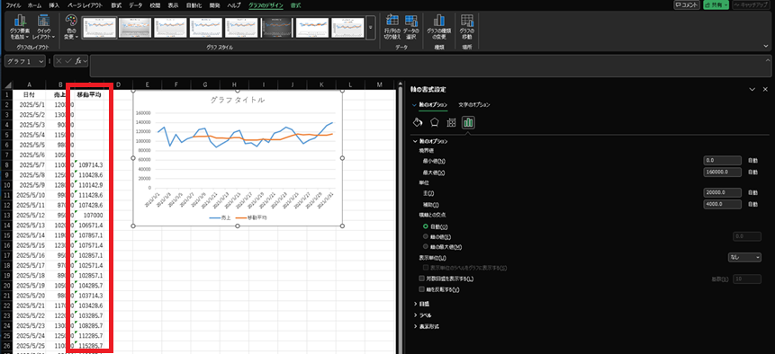Open the display units dropdown

coord(744,257)
